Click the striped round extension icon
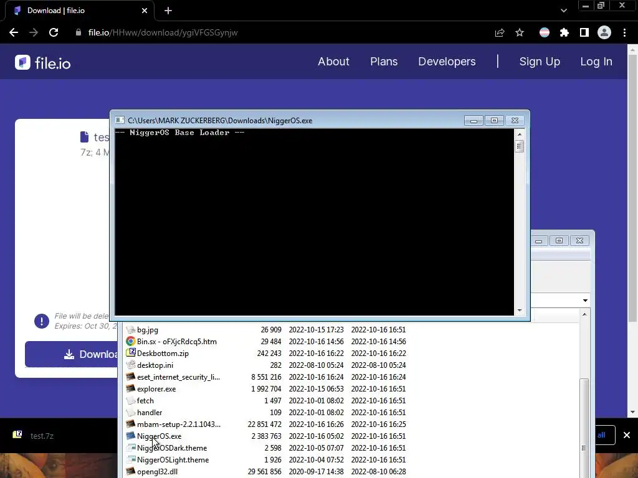 (545, 32)
